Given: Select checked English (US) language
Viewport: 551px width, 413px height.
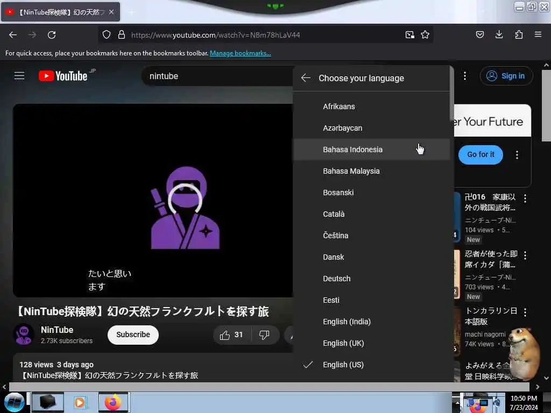Looking at the screenshot, I should [371, 365].
